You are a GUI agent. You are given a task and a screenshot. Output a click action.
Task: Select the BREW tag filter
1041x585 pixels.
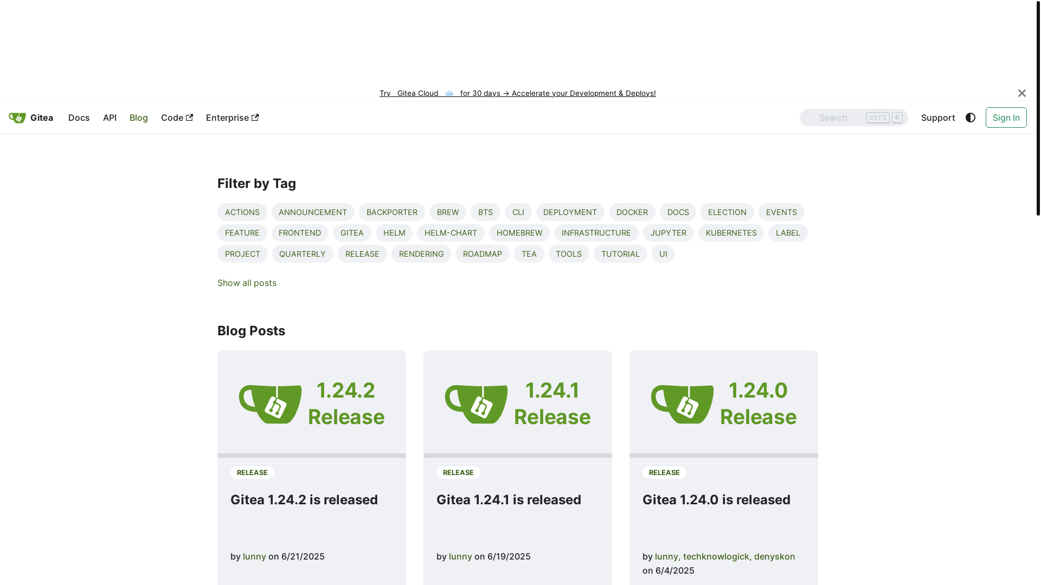[448, 212]
